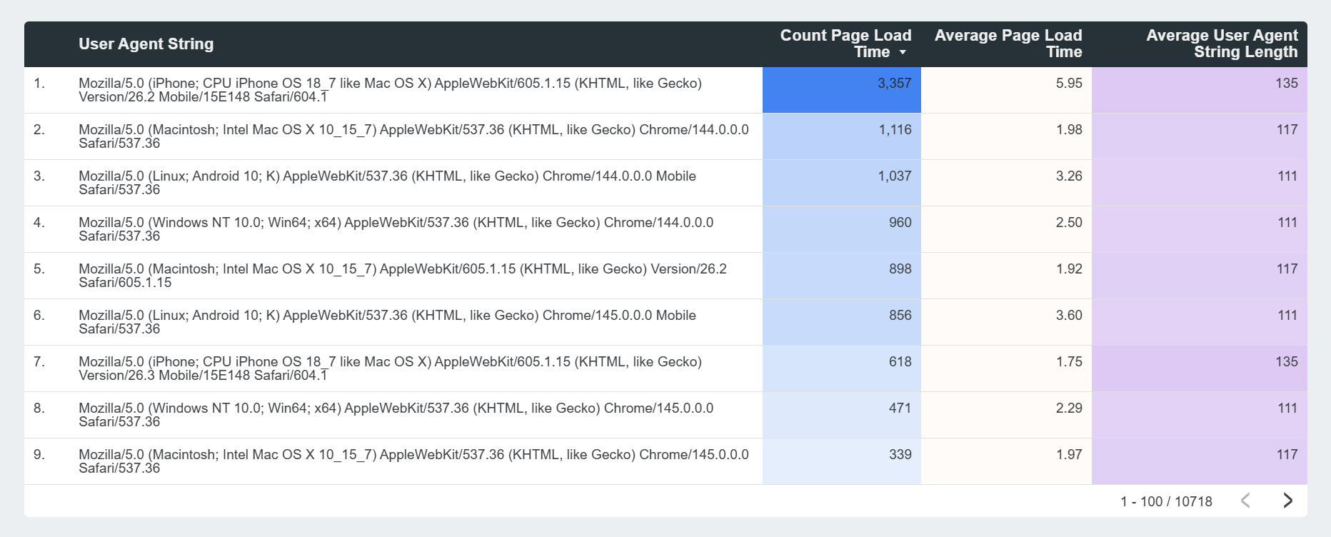Click sort arrow on Count Page Load Time
The height and width of the screenshot is (537, 1331).
pyautogui.click(x=903, y=52)
